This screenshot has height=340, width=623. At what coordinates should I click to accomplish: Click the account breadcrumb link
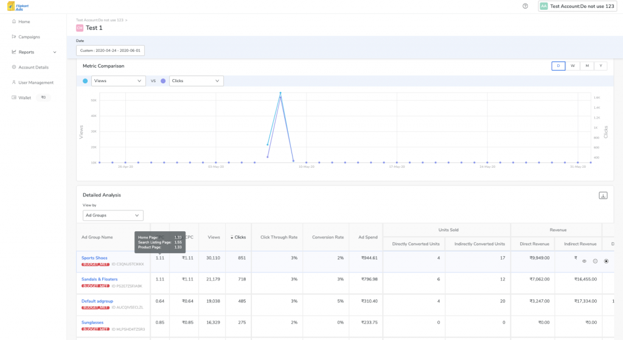pos(100,20)
